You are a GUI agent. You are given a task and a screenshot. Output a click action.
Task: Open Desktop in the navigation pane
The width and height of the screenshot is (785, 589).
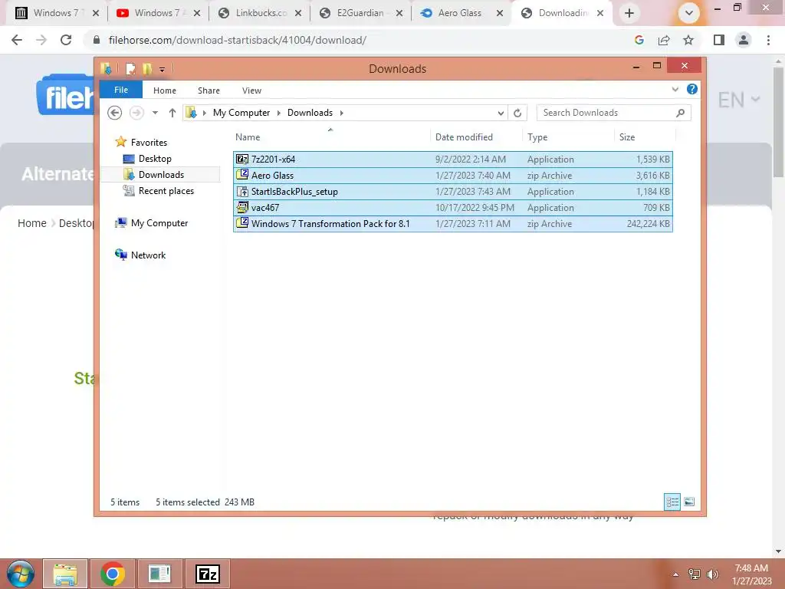(x=155, y=159)
